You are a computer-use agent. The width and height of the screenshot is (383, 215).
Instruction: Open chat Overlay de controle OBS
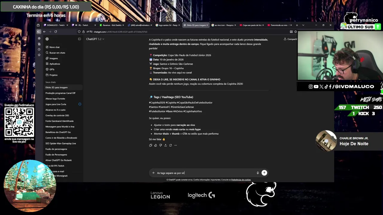pyautogui.click(x=57, y=116)
